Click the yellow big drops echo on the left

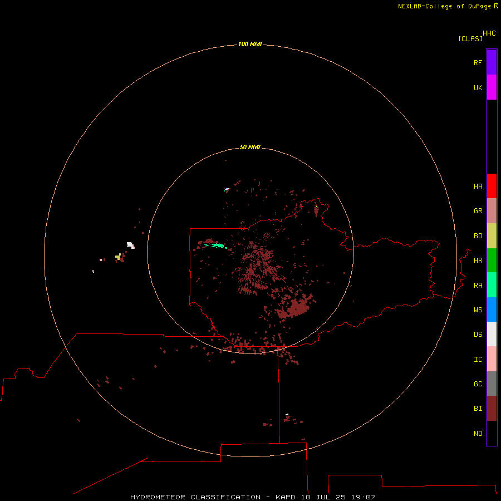click(x=118, y=257)
